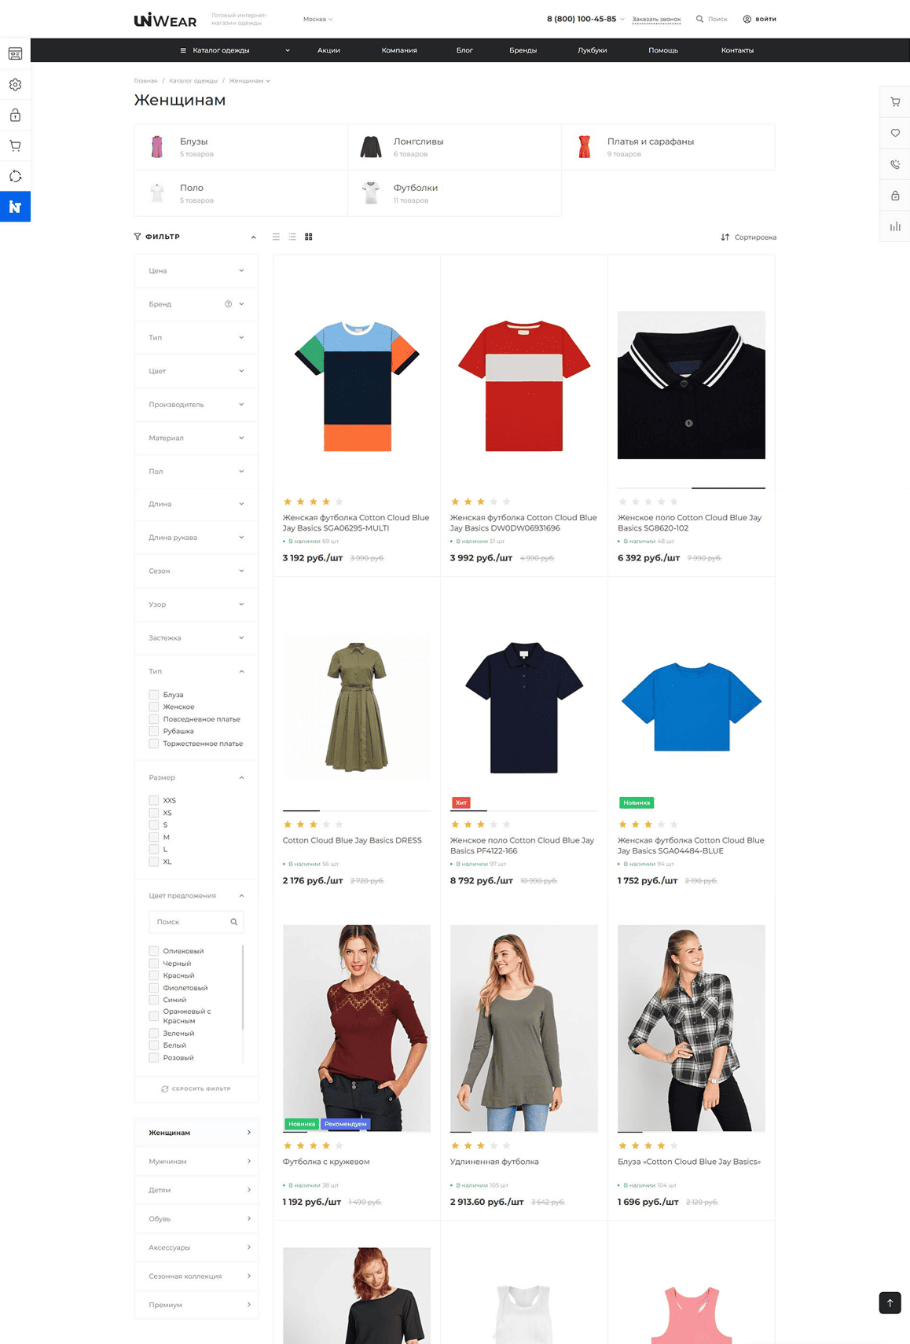Click the phone callback icon
The image size is (910, 1344).
(x=895, y=164)
